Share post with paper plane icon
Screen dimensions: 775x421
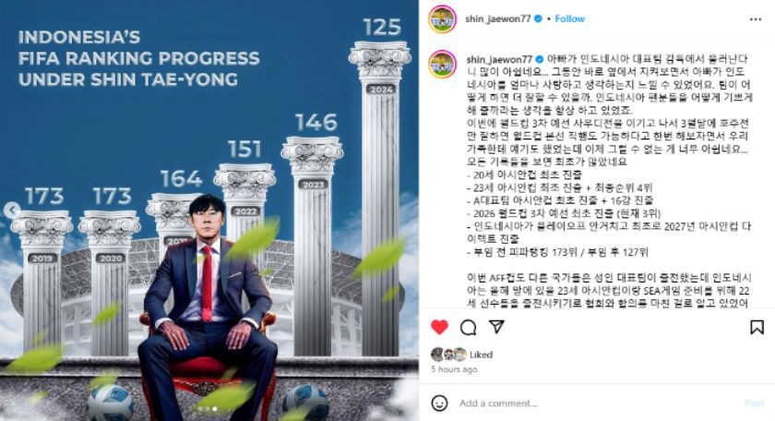[496, 327]
